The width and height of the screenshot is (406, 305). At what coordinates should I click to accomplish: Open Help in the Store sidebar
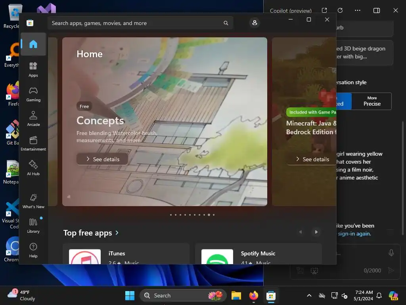33,250
